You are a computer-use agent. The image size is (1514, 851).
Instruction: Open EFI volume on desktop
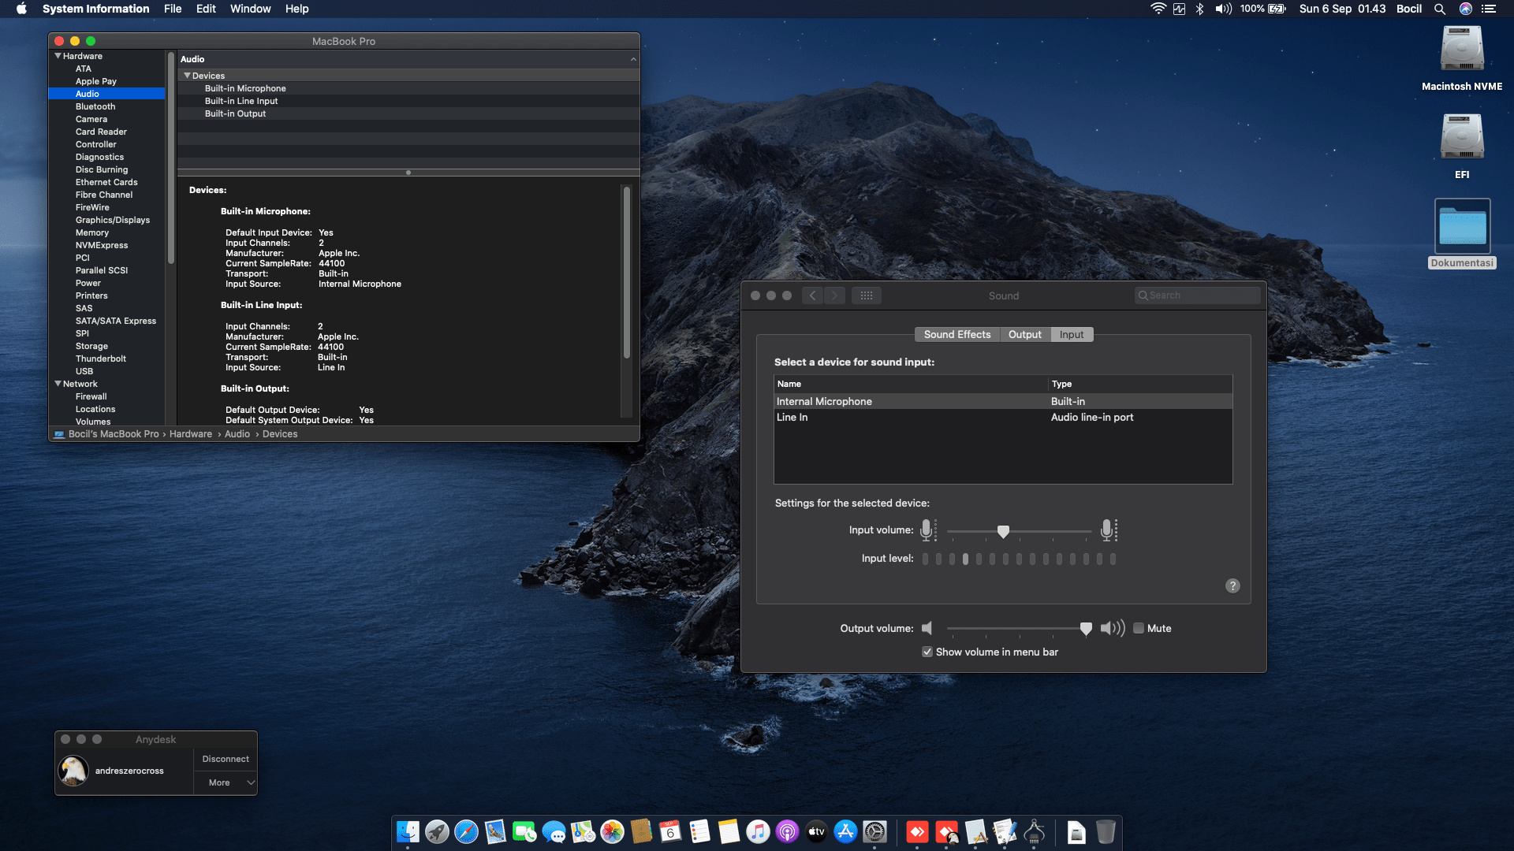[1462, 147]
